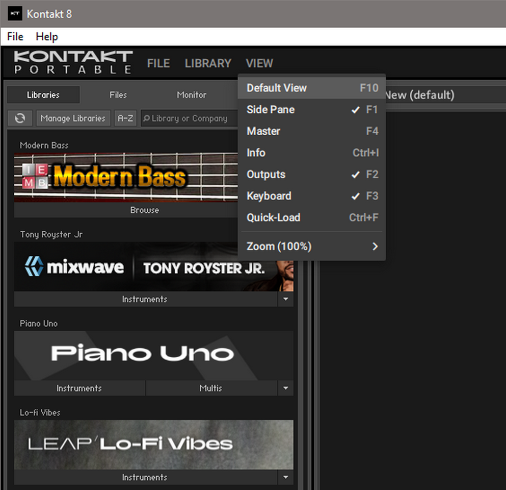Viewport: 506px width, 490px height.
Task: Open Kontakt FILE header menu
Action: [x=158, y=63]
